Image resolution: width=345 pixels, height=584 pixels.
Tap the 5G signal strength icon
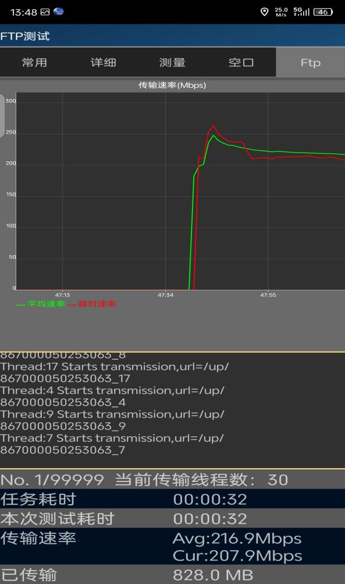pyautogui.click(x=301, y=12)
